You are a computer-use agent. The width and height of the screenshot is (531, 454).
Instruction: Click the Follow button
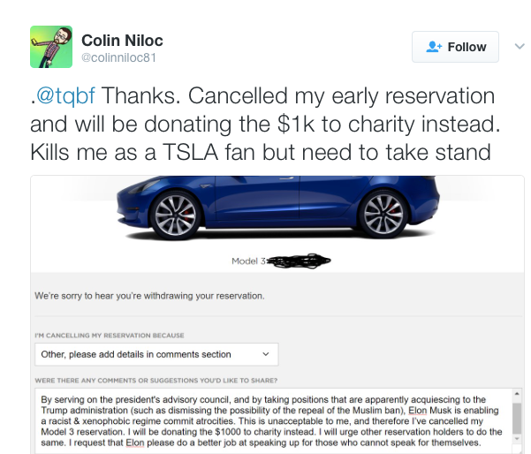point(455,47)
